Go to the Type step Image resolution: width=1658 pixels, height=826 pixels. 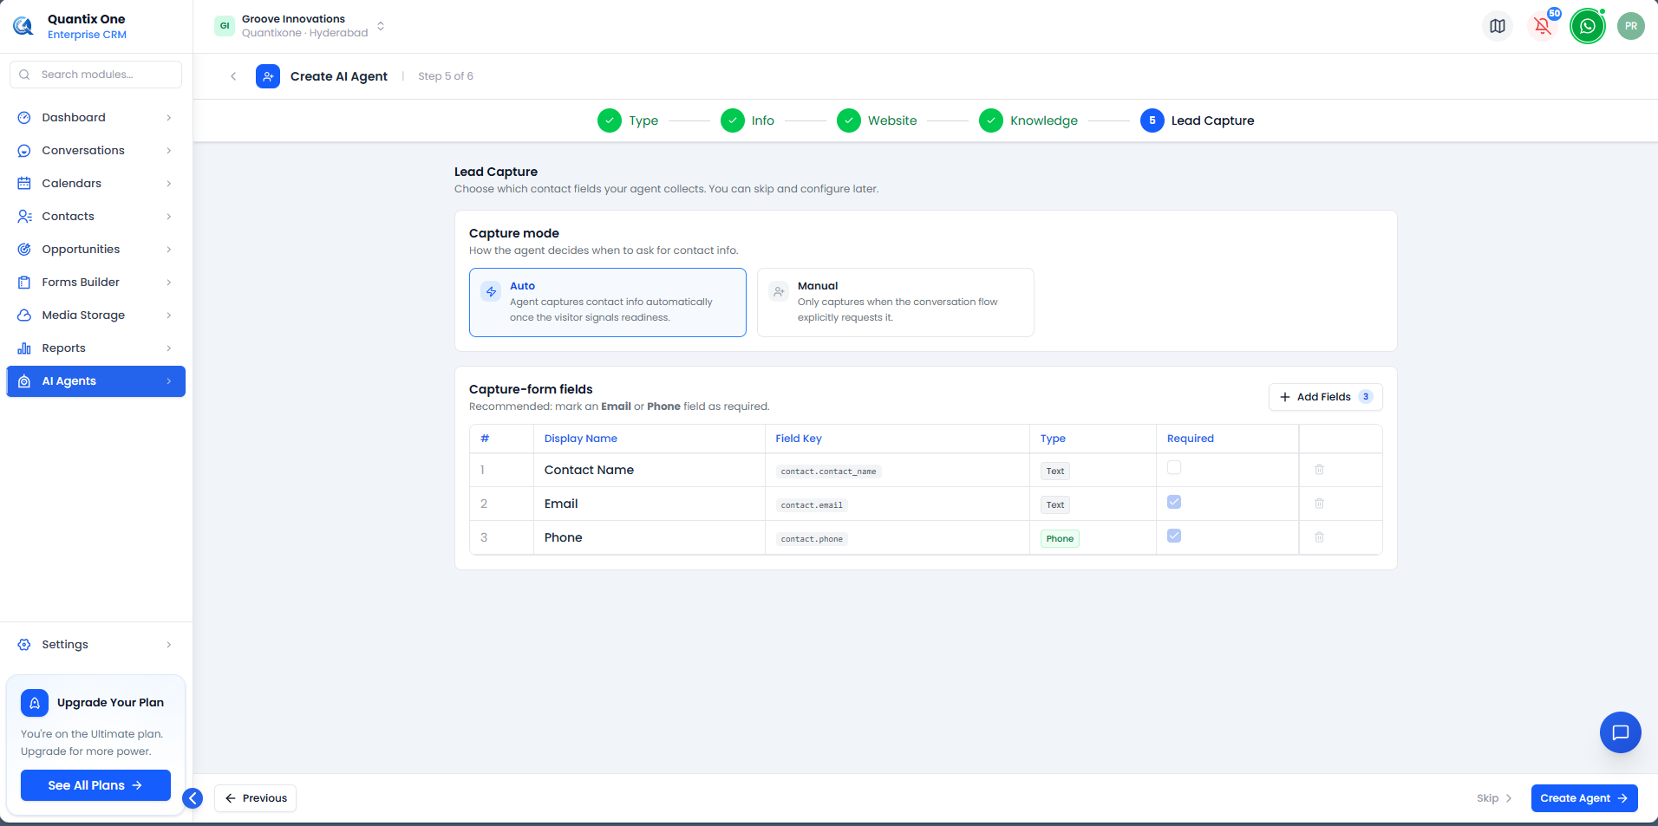628,120
